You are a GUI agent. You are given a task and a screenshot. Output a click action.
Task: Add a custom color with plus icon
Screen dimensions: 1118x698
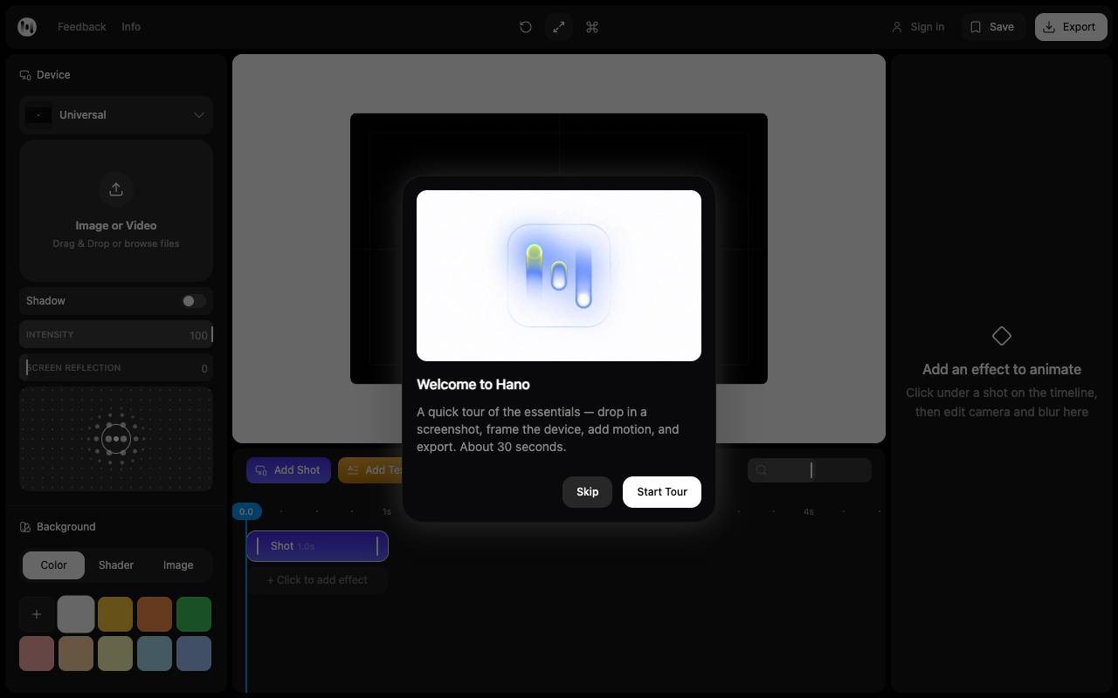(37, 614)
